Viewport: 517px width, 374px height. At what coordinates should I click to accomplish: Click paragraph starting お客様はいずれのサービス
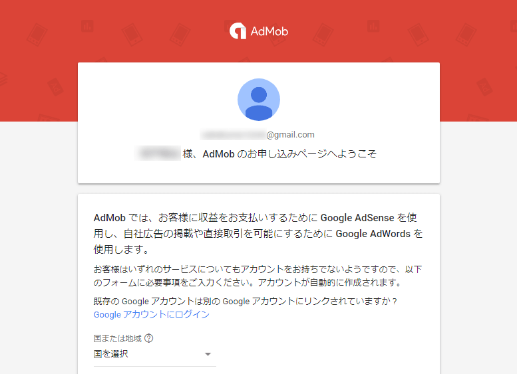pyautogui.click(x=258, y=276)
